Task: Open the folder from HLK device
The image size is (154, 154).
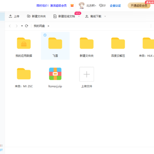Action: pos(148,43)
